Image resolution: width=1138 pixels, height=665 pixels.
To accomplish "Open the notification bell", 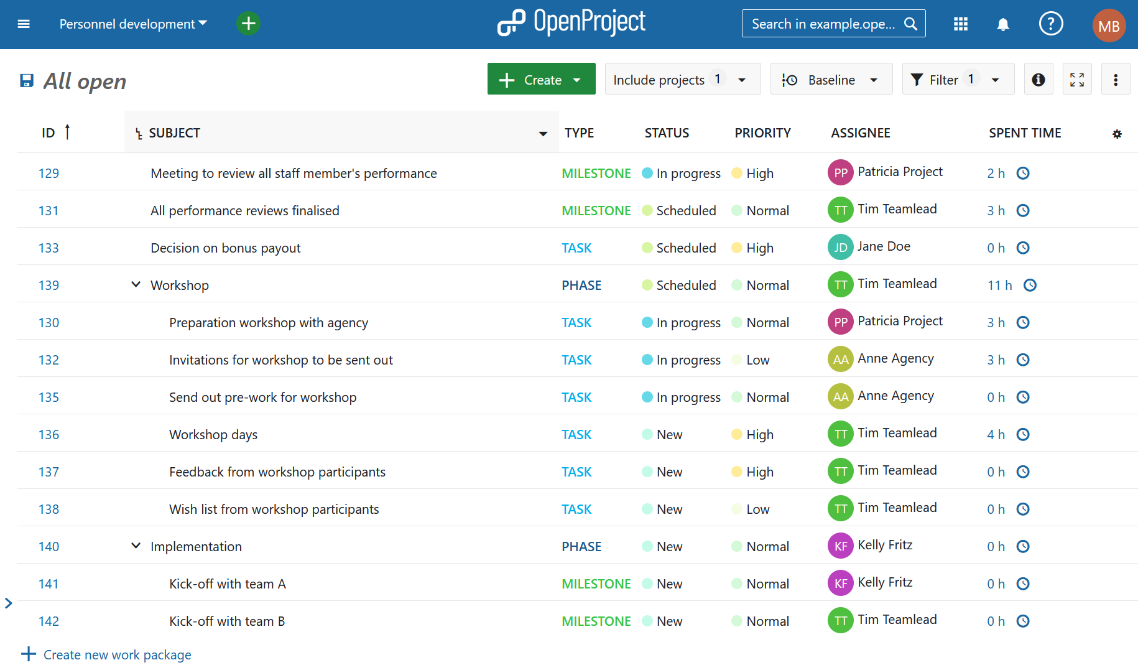I will 1003,24.
